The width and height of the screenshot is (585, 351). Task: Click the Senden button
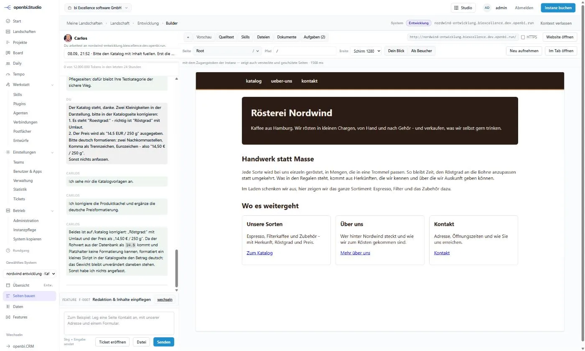point(164,342)
